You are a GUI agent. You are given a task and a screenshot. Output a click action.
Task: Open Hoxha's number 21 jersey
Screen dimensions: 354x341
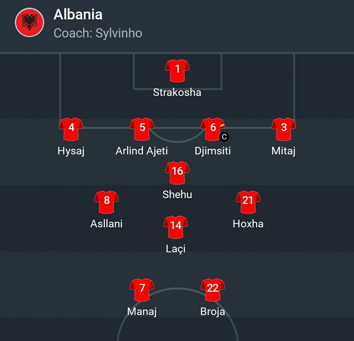click(x=248, y=202)
